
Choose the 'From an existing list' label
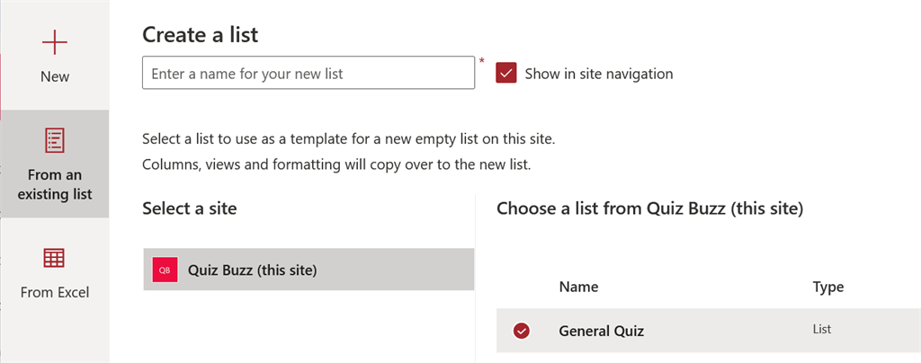tap(55, 184)
